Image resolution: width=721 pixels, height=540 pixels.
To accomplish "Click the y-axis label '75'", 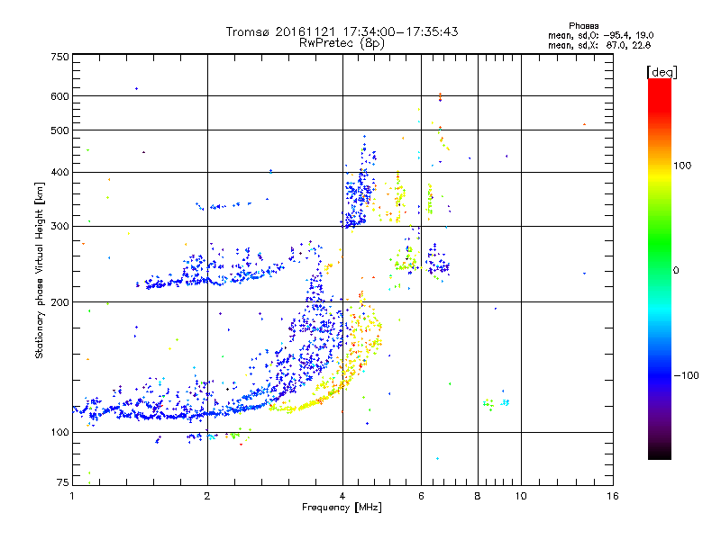I will click(x=63, y=482).
